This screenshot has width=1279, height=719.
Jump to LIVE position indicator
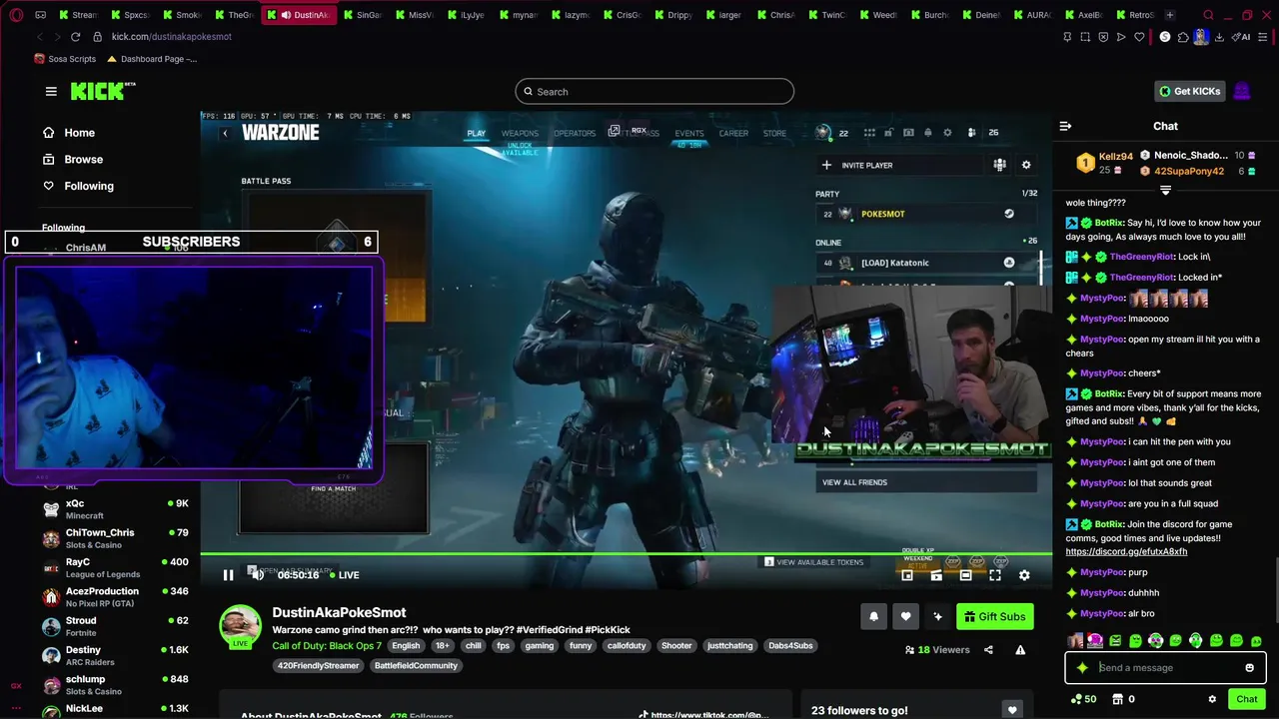pos(344,575)
